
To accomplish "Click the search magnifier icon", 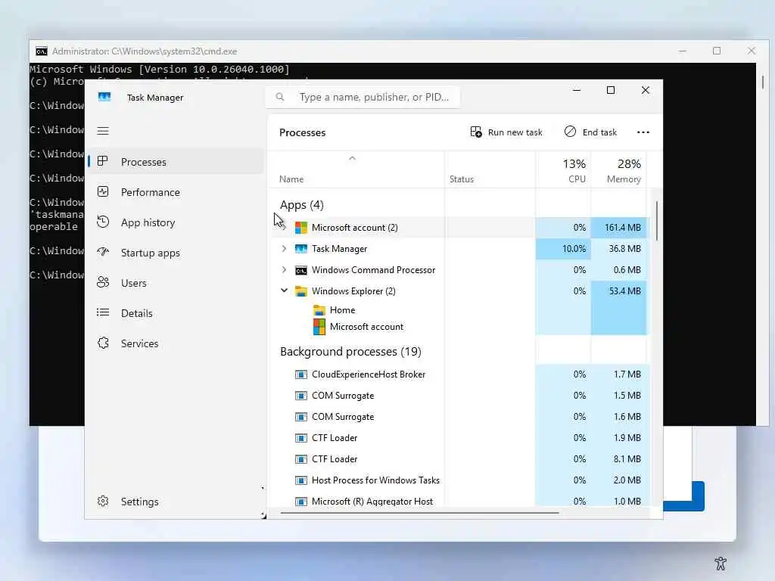I will (280, 97).
